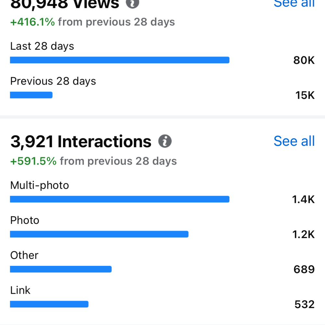Click the +591.5% change text
The width and height of the screenshot is (325, 325).
coord(33,161)
